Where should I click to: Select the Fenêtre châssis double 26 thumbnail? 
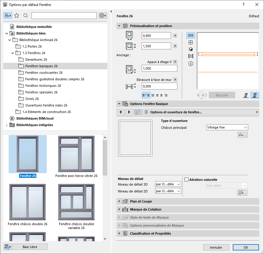(27, 202)
